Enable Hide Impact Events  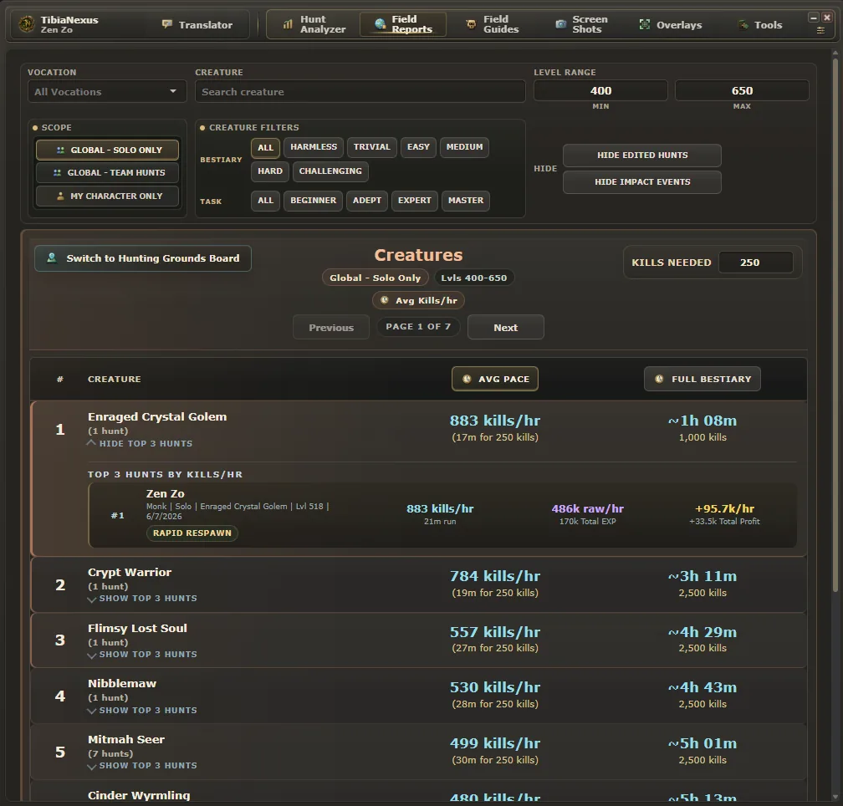point(642,182)
